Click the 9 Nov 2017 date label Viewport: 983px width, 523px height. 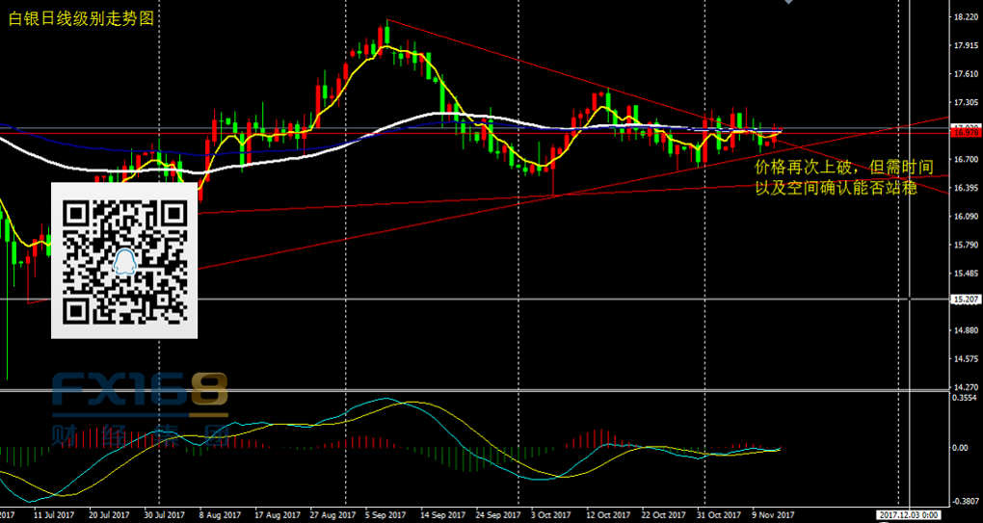pyautogui.click(x=772, y=515)
